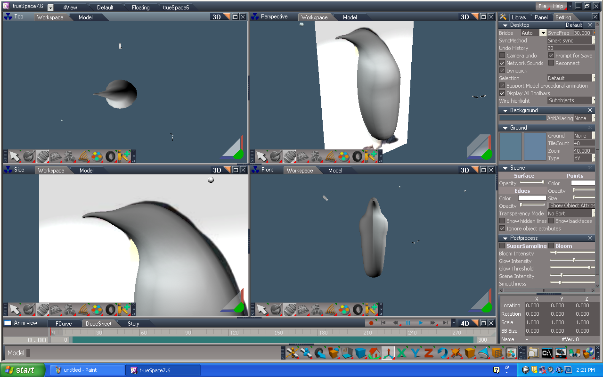Viewport: 603px width, 377px height.
Task: Open the material palette icon in the Top viewport toolbar
Action: pyautogui.click(x=97, y=156)
